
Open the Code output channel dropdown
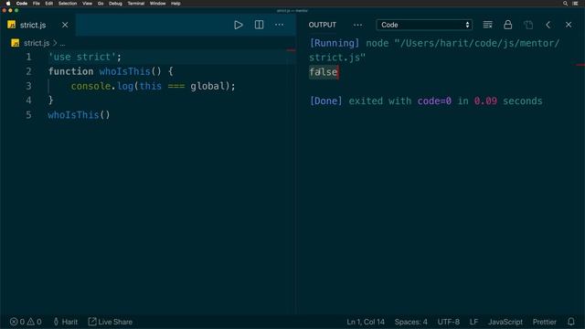pos(424,25)
